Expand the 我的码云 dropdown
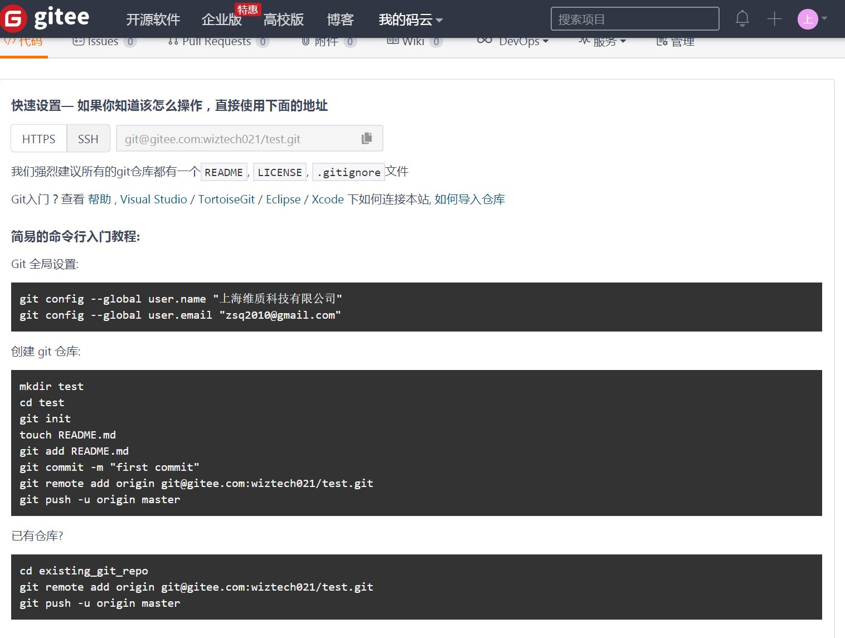This screenshot has width=845, height=638. click(x=410, y=20)
